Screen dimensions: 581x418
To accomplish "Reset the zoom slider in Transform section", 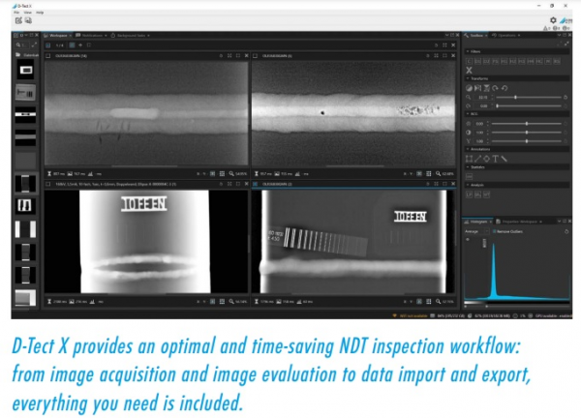I will pos(566,98).
